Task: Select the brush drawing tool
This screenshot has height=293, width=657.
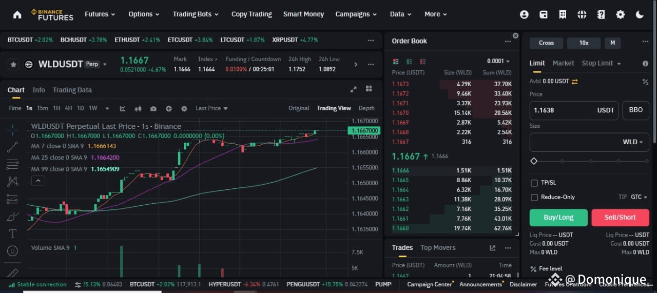Action: (13, 217)
